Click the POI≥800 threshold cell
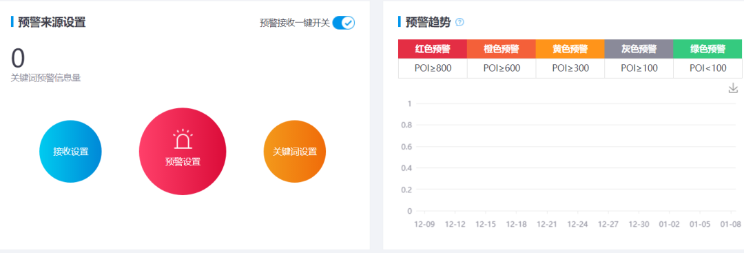The height and width of the screenshot is (253, 744). click(x=433, y=68)
